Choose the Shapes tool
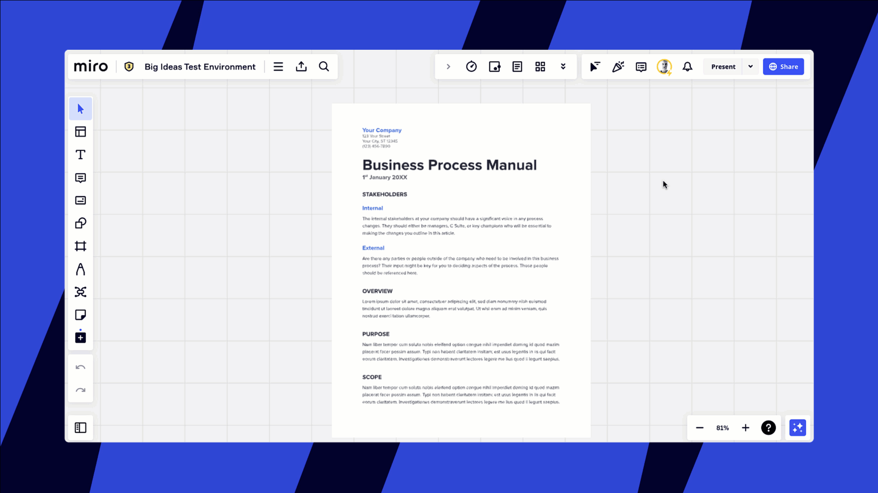 point(80,223)
